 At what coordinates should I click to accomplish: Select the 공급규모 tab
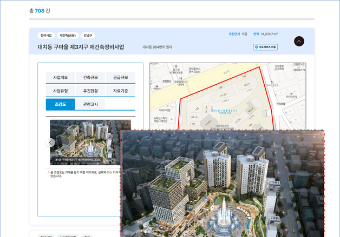pyautogui.click(x=120, y=77)
